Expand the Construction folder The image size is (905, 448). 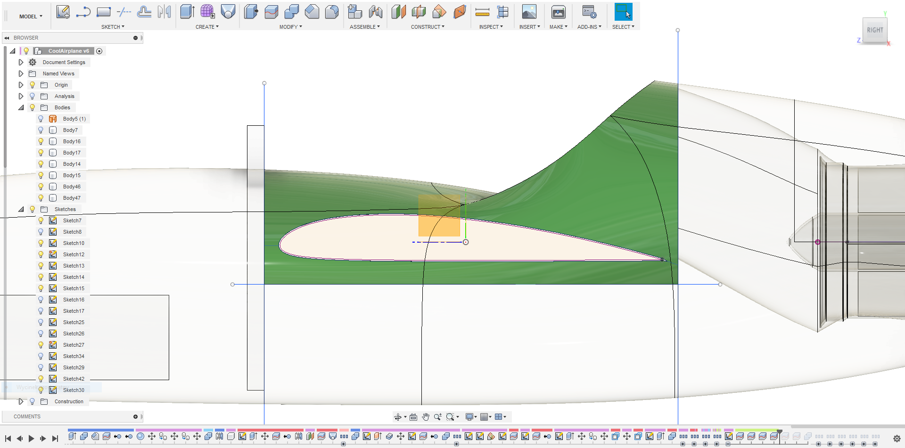point(21,401)
